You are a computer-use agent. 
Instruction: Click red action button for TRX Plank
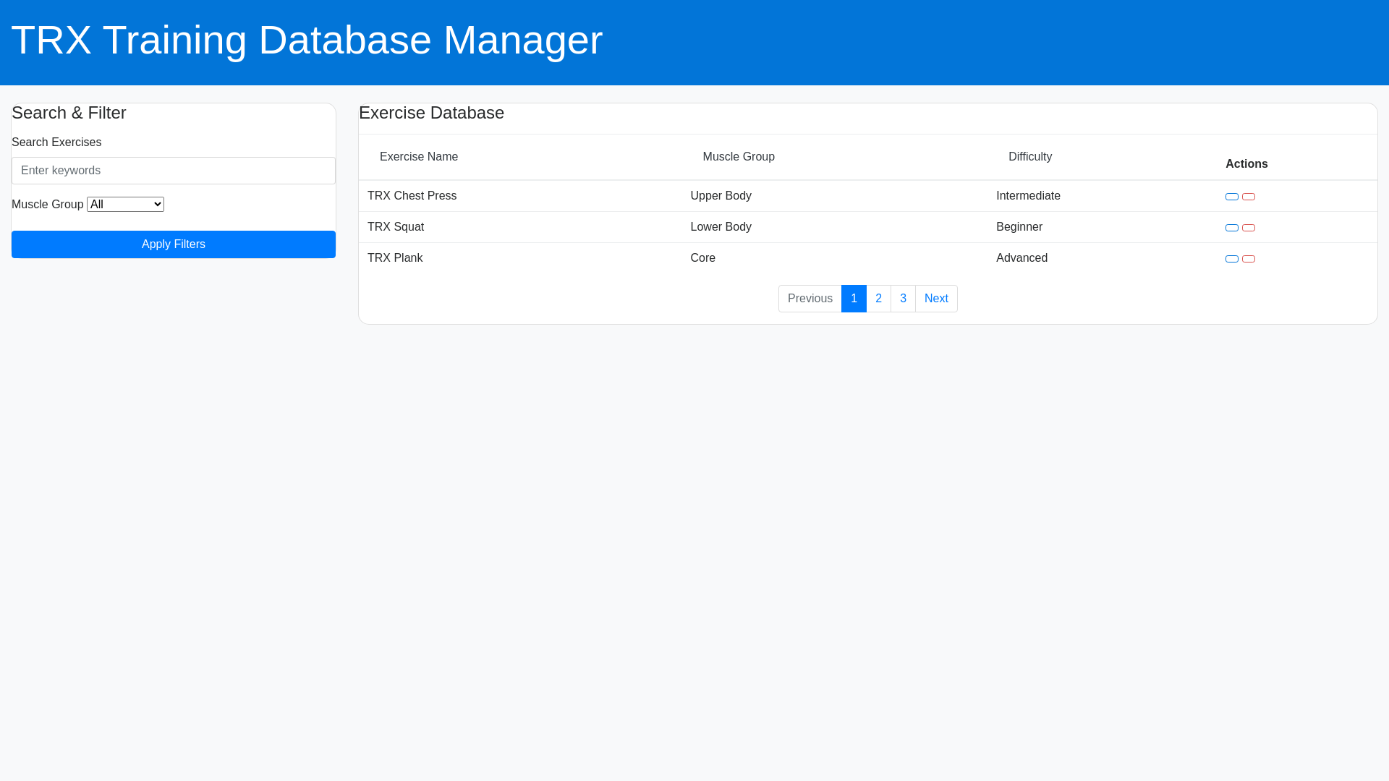pos(1248,259)
